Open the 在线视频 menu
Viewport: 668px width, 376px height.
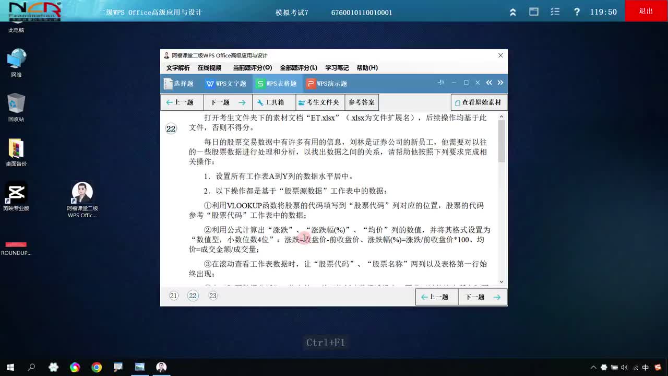209,68
